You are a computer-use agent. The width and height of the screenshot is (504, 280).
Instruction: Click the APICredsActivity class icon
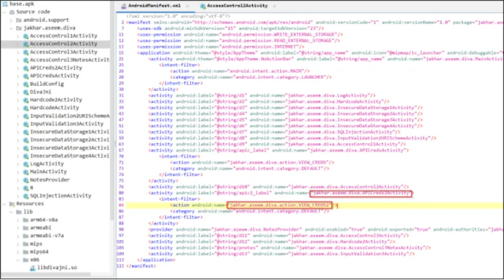coord(26,76)
